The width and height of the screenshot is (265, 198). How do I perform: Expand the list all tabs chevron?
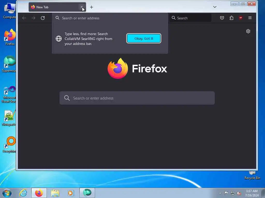215,7
